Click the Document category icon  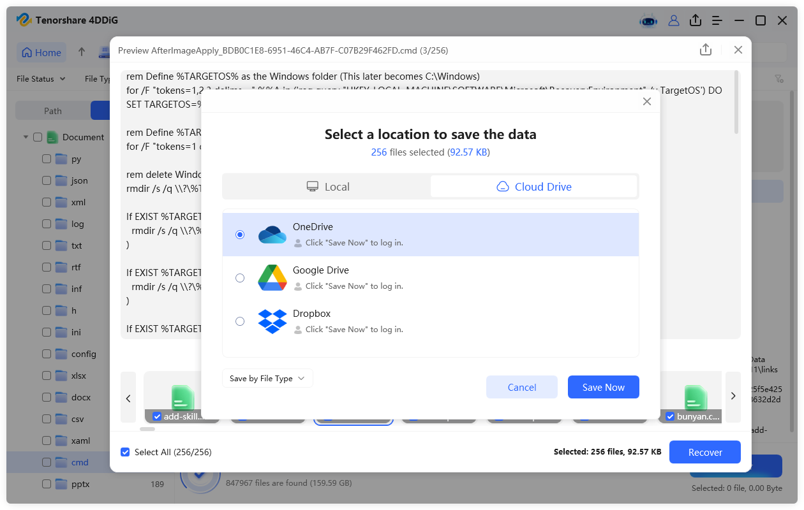click(x=52, y=137)
